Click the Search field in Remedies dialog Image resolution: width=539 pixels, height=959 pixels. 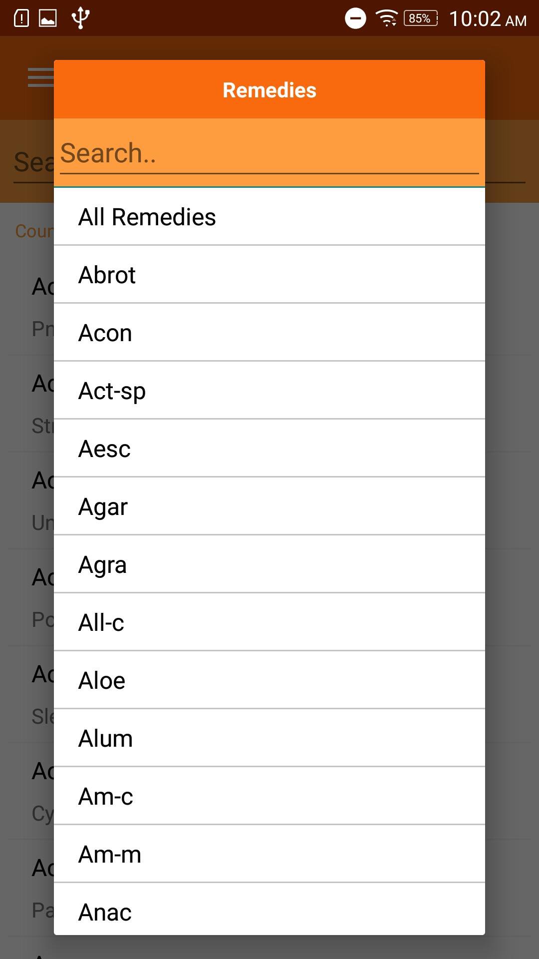(269, 153)
